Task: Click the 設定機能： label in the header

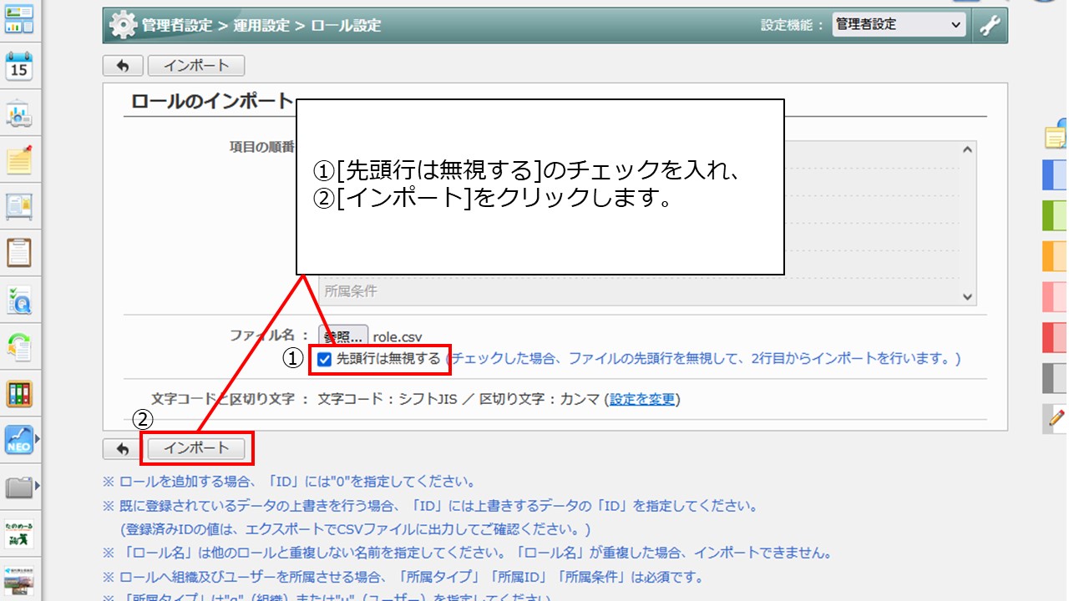Action: (x=793, y=25)
